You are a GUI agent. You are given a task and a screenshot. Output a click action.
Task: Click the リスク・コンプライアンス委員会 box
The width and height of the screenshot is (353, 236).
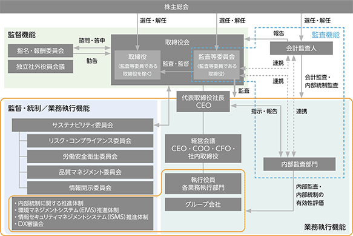(x=90, y=141)
